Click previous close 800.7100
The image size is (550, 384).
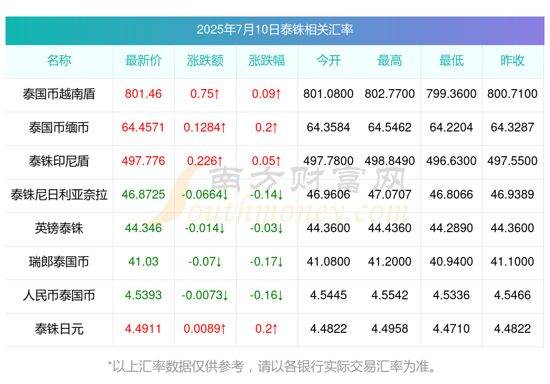(513, 94)
